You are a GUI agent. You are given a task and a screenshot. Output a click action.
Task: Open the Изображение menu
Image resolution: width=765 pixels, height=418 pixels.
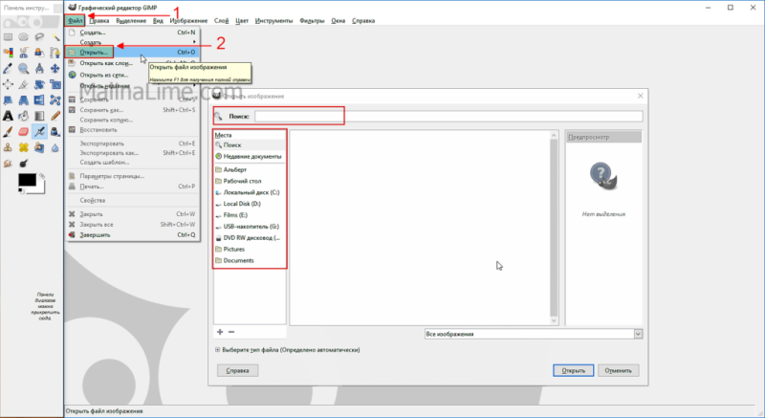188,20
